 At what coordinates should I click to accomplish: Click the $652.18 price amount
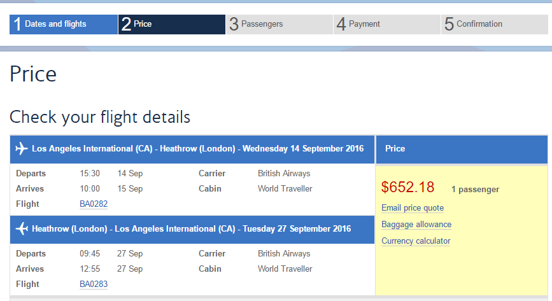(x=408, y=187)
